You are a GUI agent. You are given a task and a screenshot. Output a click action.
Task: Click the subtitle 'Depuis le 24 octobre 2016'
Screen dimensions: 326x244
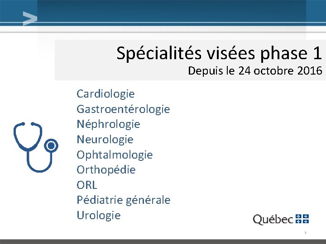tap(255, 71)
